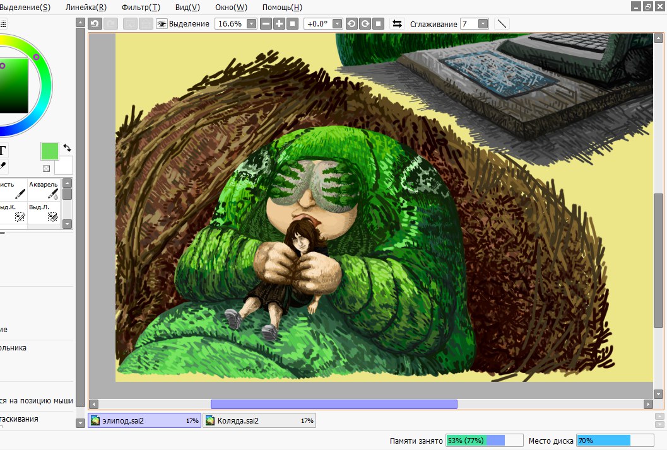Open the zoom percentage dropdown 16.6%
Viewport: 667px width, 450px height.
[x=252, y=24]
